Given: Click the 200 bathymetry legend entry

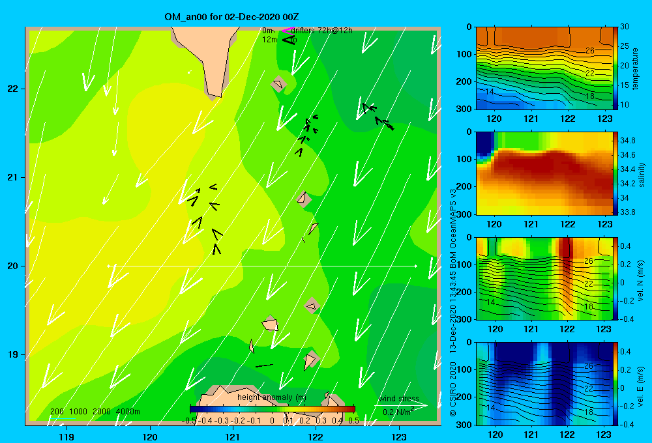Looking at the screenshot, I should tap(57, 412).
